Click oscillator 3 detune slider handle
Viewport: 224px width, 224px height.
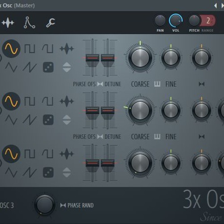[x=108, y=163]
